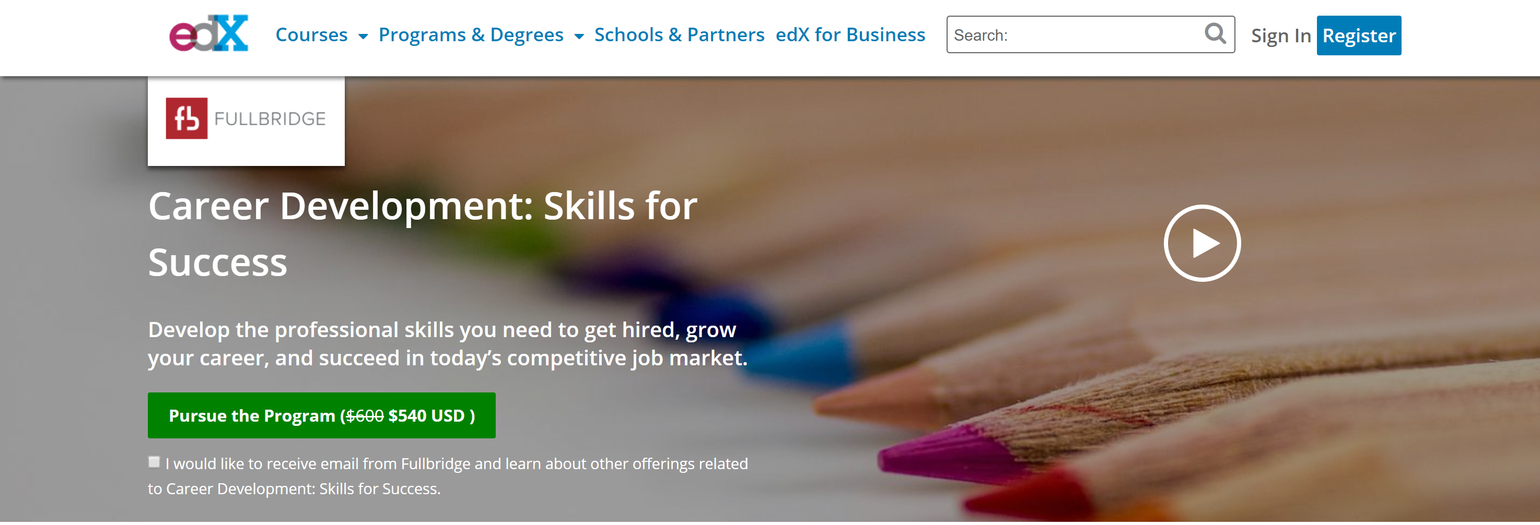Expand the Courses dropdown arrow
This screenshot has height=525, width=1540.
click(x=363, y=37)
